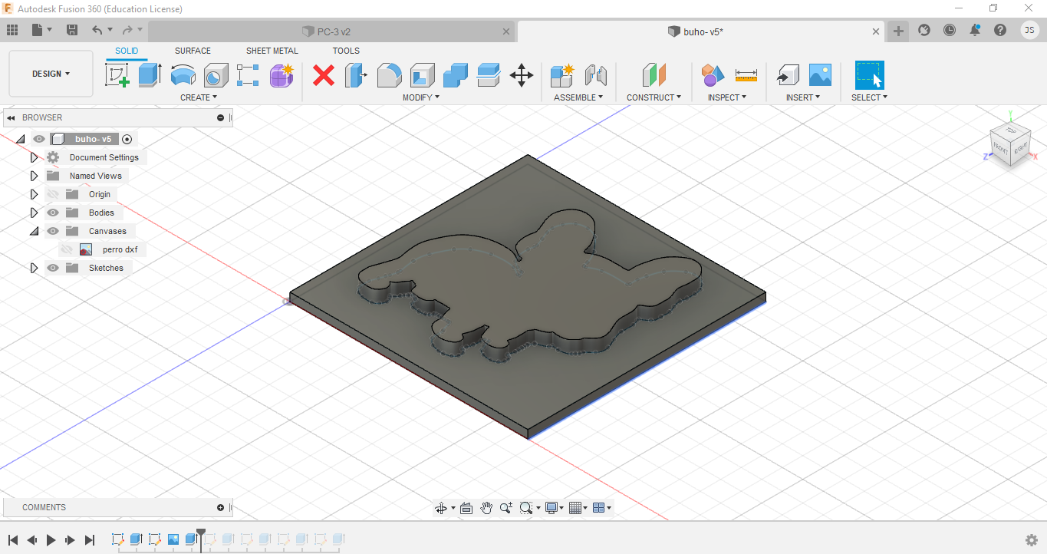Switch to the SHEET METAL tab
This screenshot has height=554, width=1047.
pyautogui.click(x=272, y=51)
